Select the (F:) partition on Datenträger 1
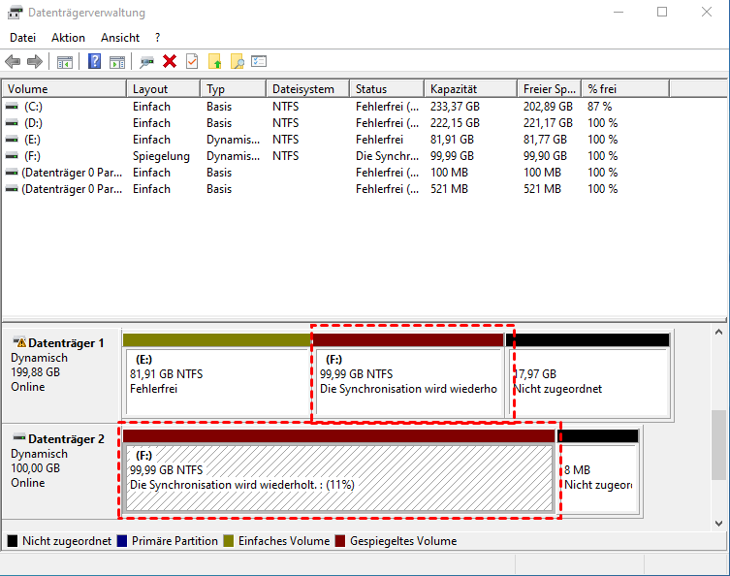Image resolution: width=730 pixels, height=576 pixels. 409,375
